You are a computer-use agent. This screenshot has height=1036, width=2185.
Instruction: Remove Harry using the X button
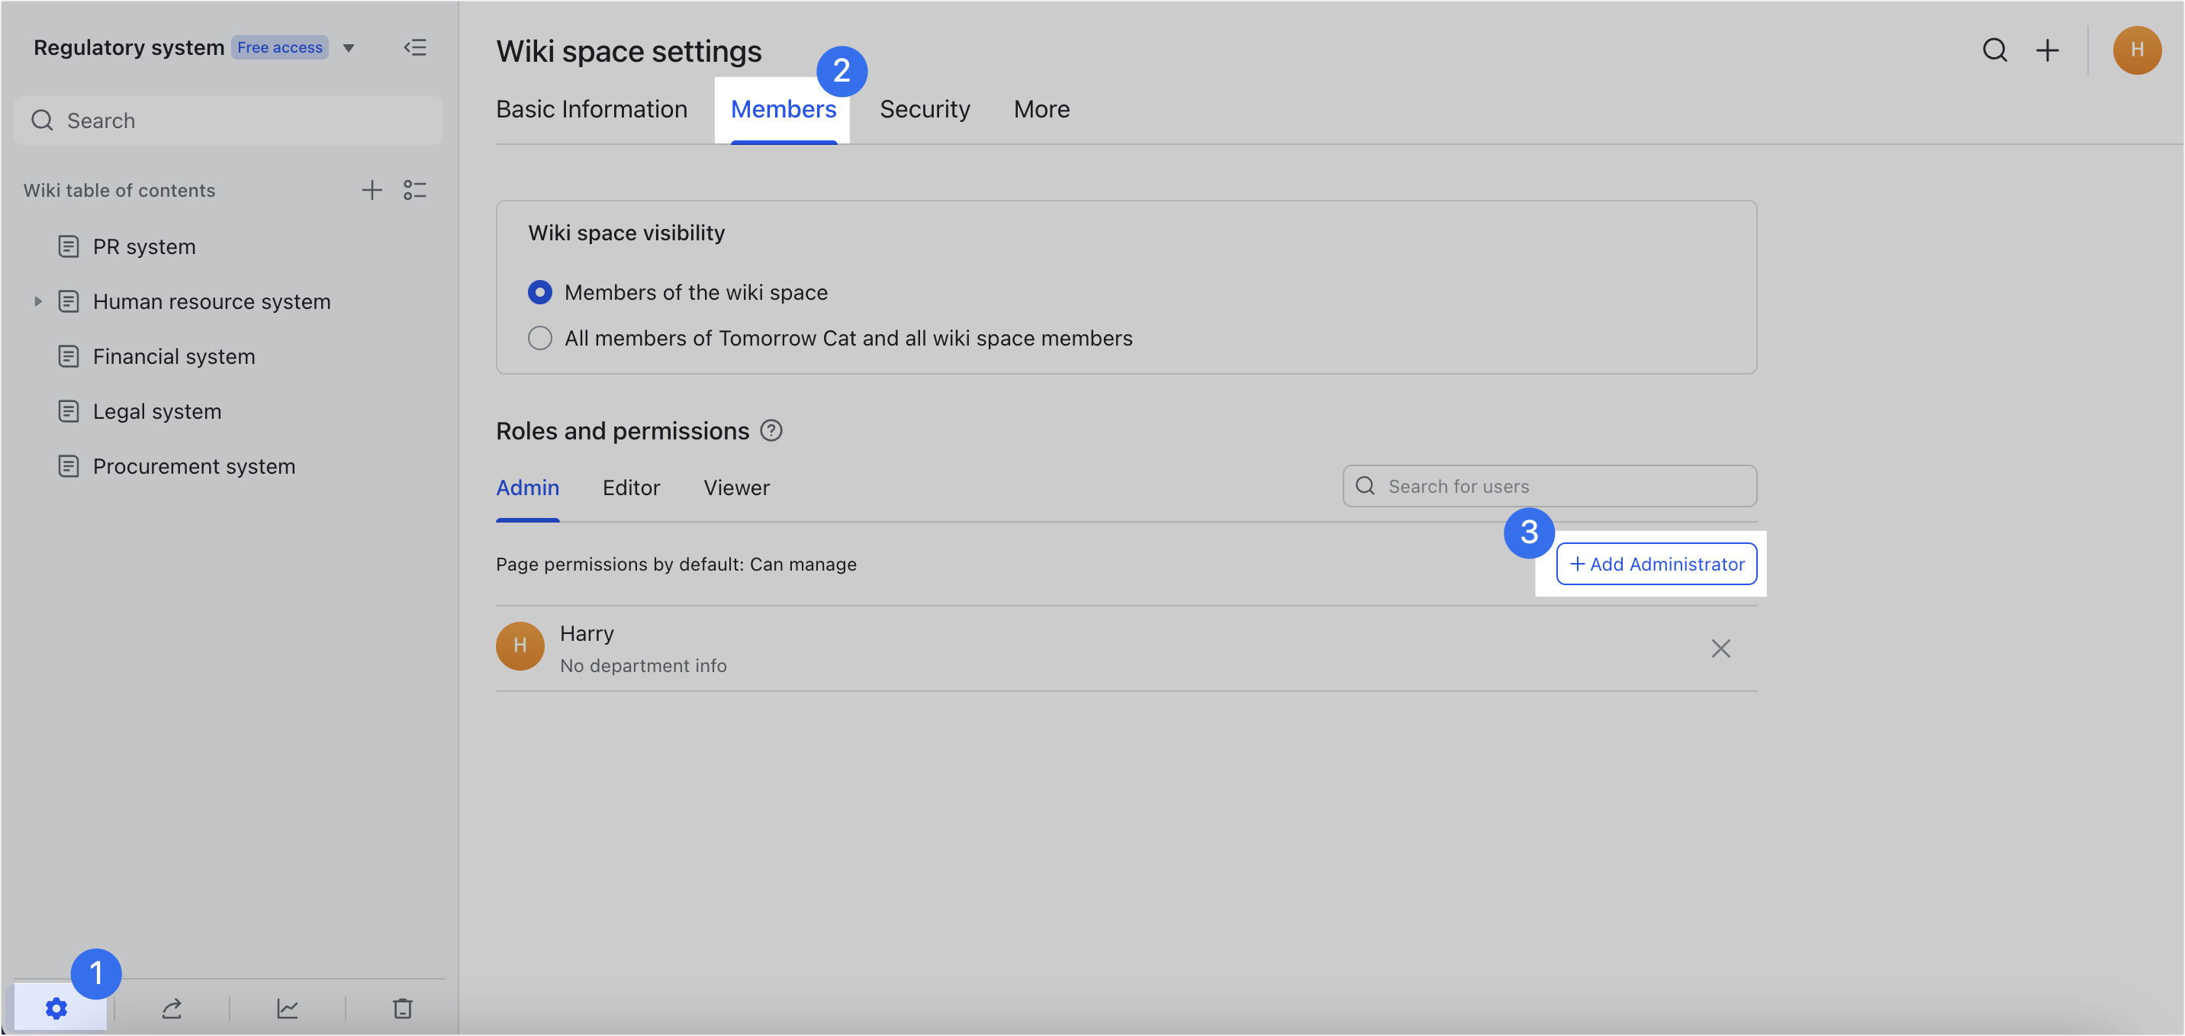click(x=1721, y=648)
